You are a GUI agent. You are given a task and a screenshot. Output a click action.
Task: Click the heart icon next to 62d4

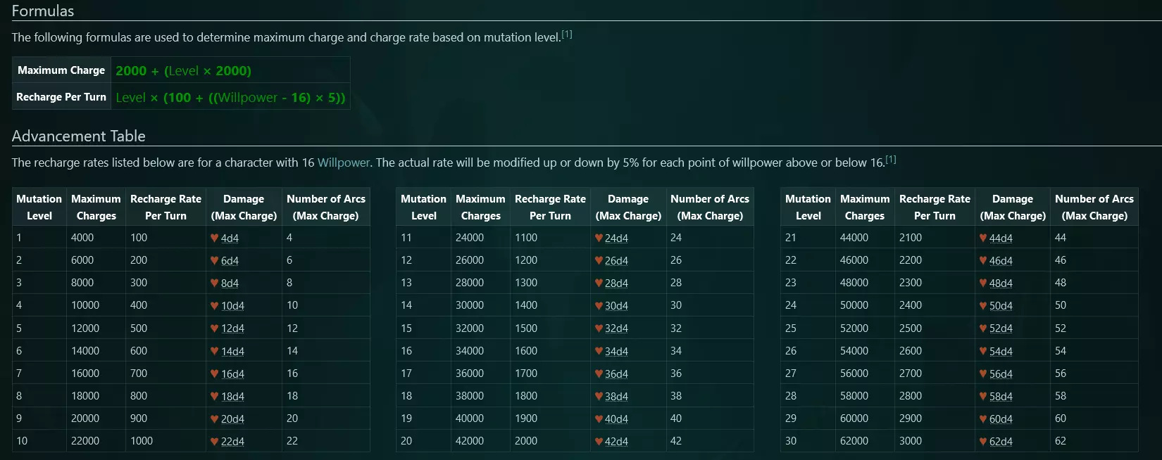pos(983,442)
